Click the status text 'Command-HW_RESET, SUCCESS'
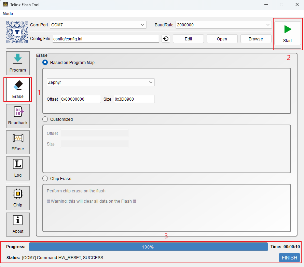The image size is (304, 267). 70,258
